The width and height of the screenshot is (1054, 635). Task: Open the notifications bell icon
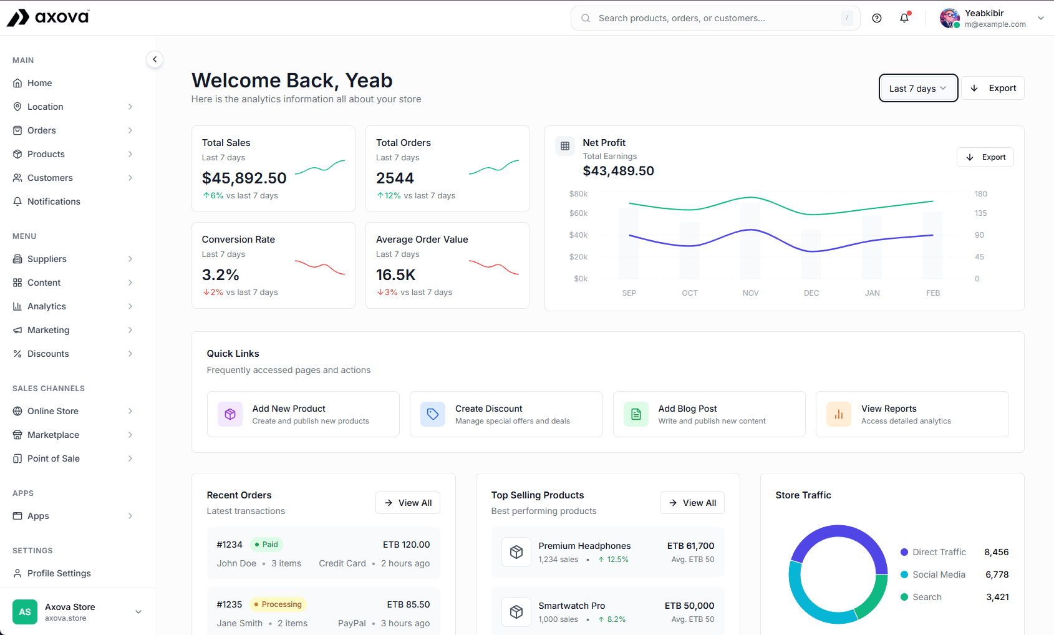coord(904,18)
